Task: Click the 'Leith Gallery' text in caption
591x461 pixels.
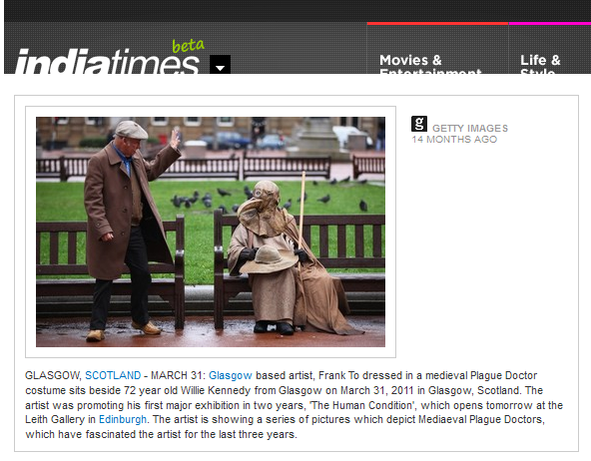Action: pyautogui.click(x=55, y=419)
